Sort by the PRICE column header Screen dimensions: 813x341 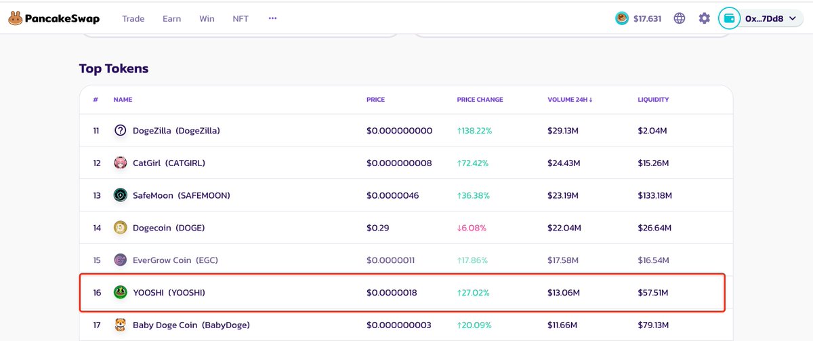(x=375, y=100)
